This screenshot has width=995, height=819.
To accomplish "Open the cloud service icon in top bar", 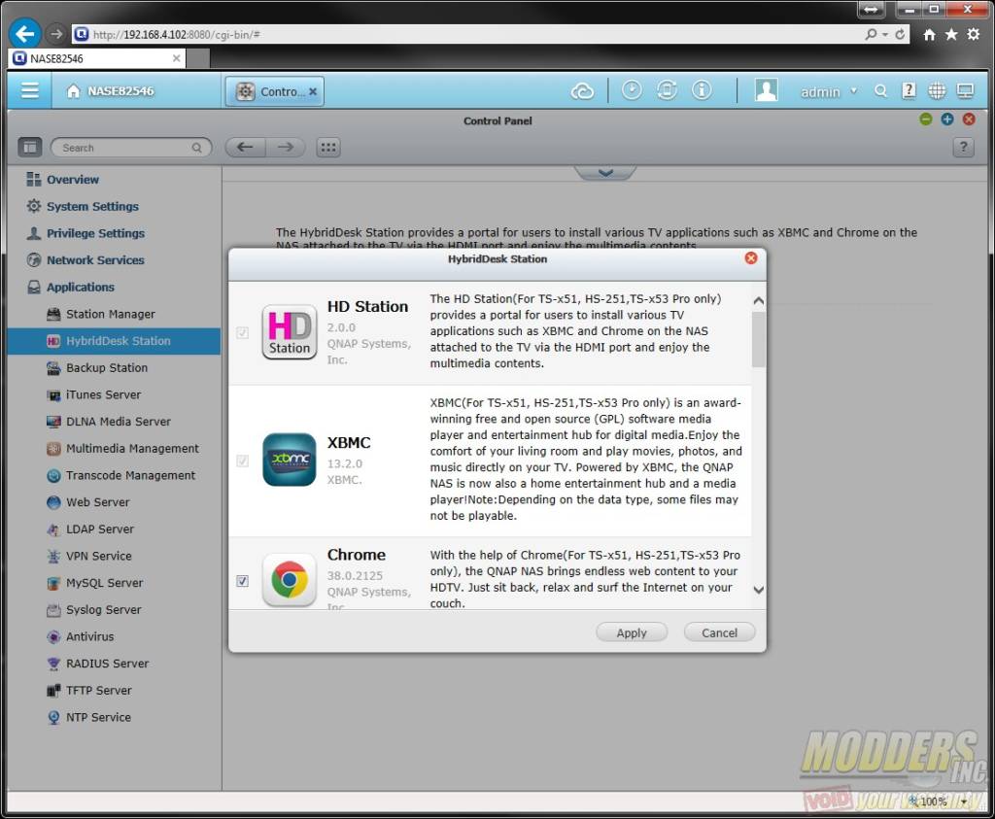I will [582, 91].
